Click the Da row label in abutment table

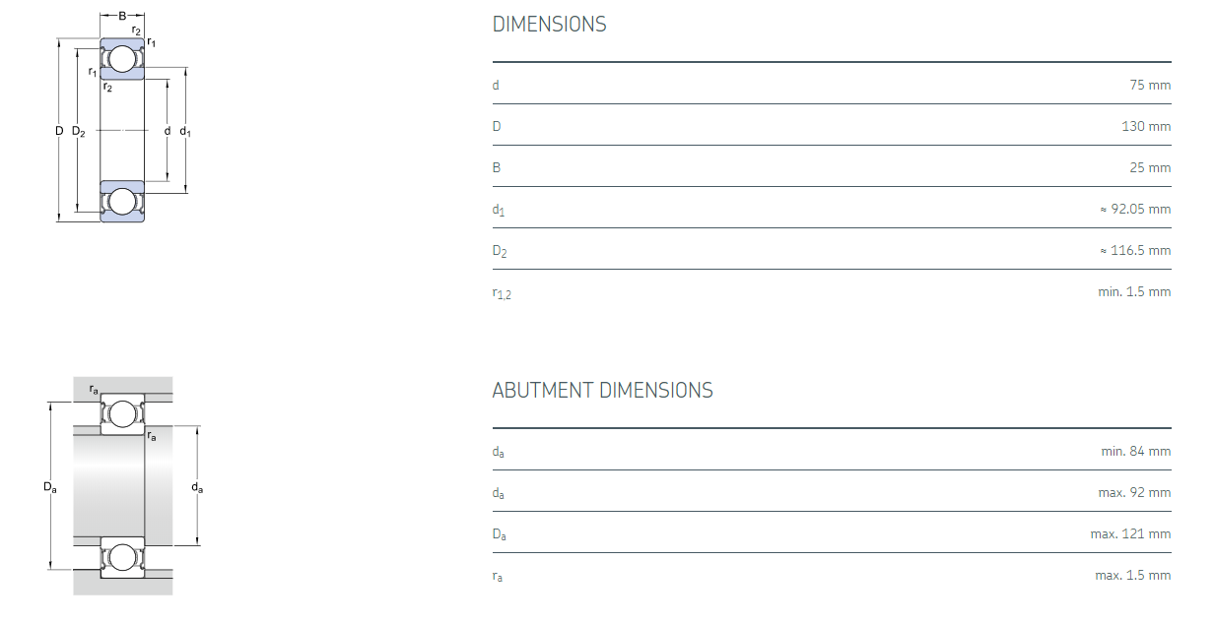tap(500, 535)
